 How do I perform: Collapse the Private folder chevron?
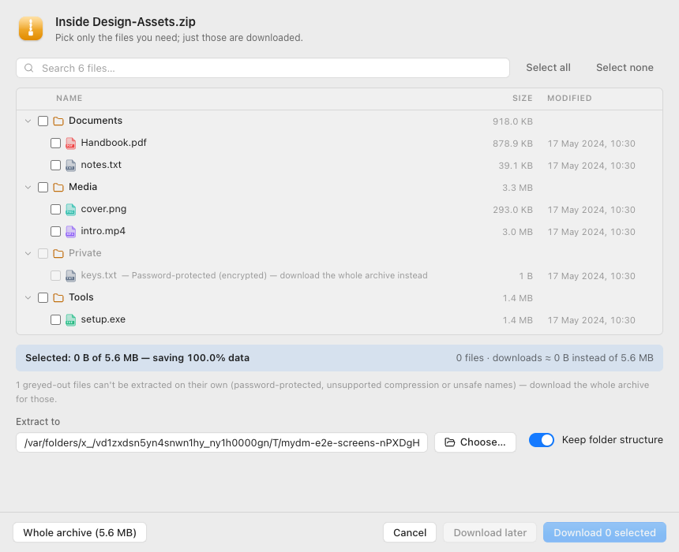point(28,253)
